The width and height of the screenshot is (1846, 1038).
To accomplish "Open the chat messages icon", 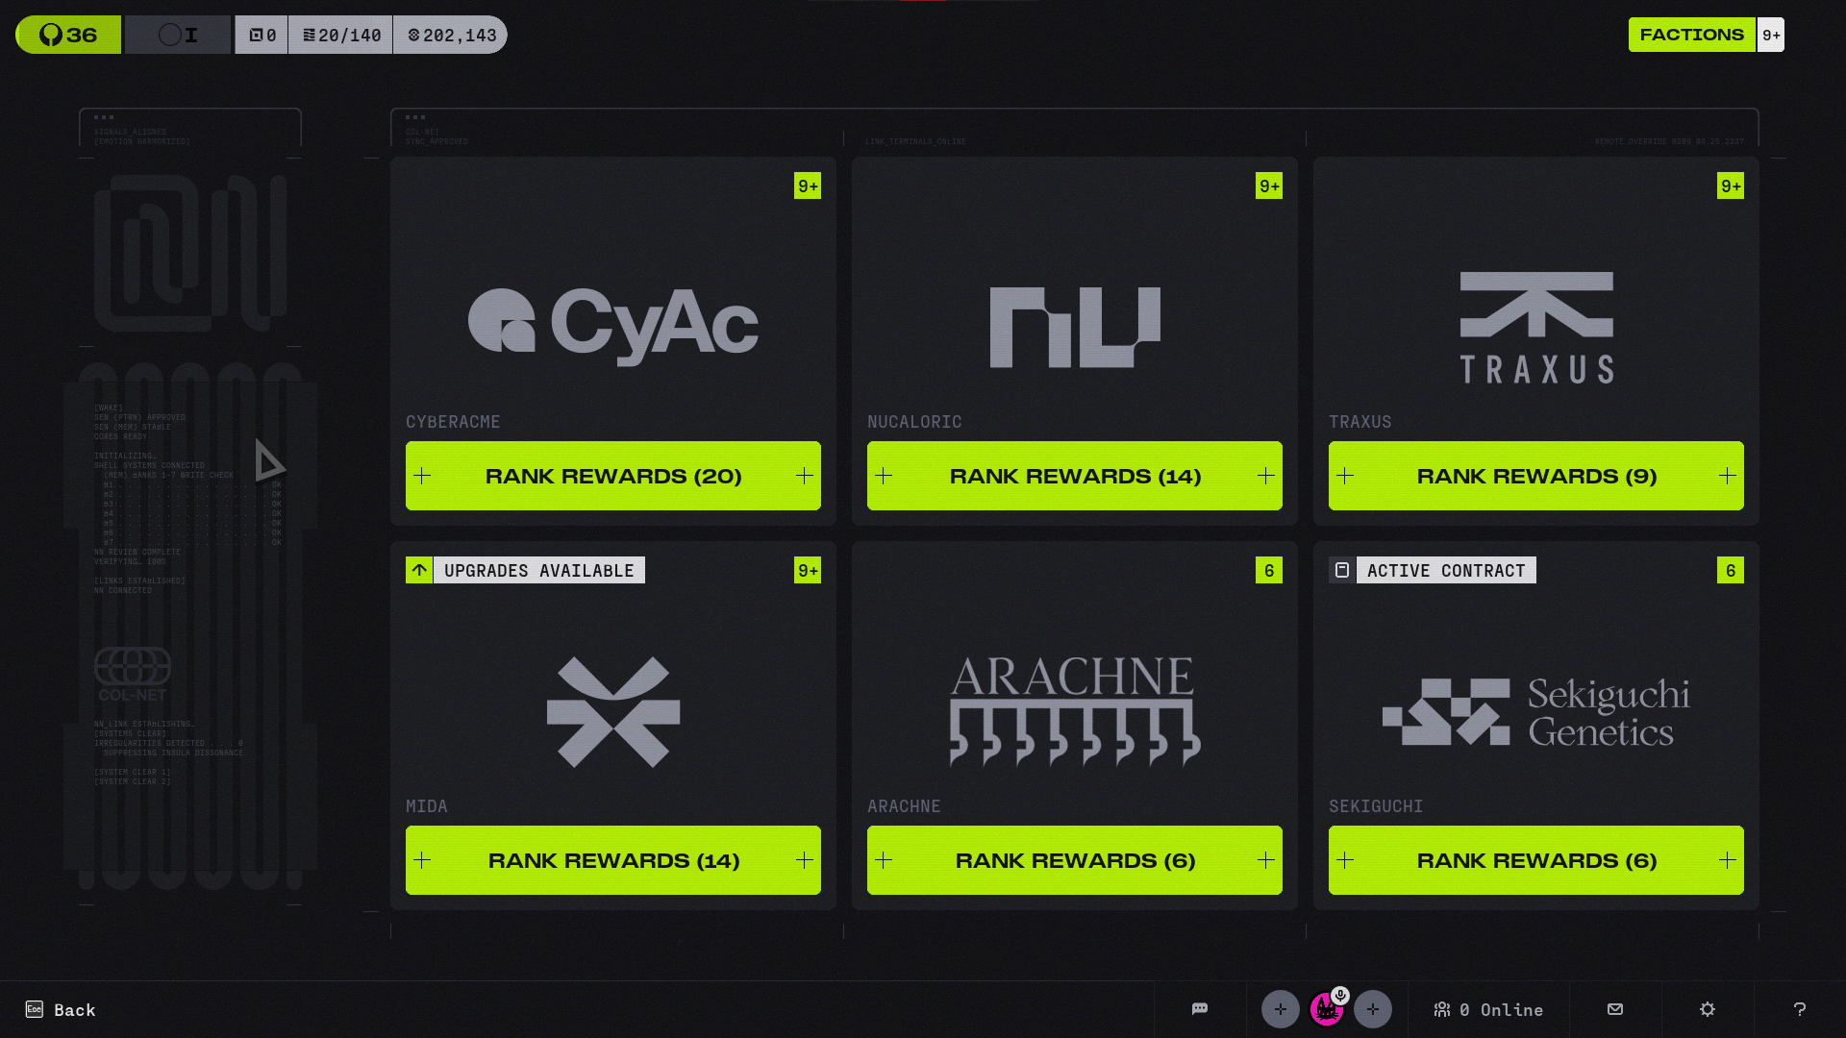I will point(1200,1009).
